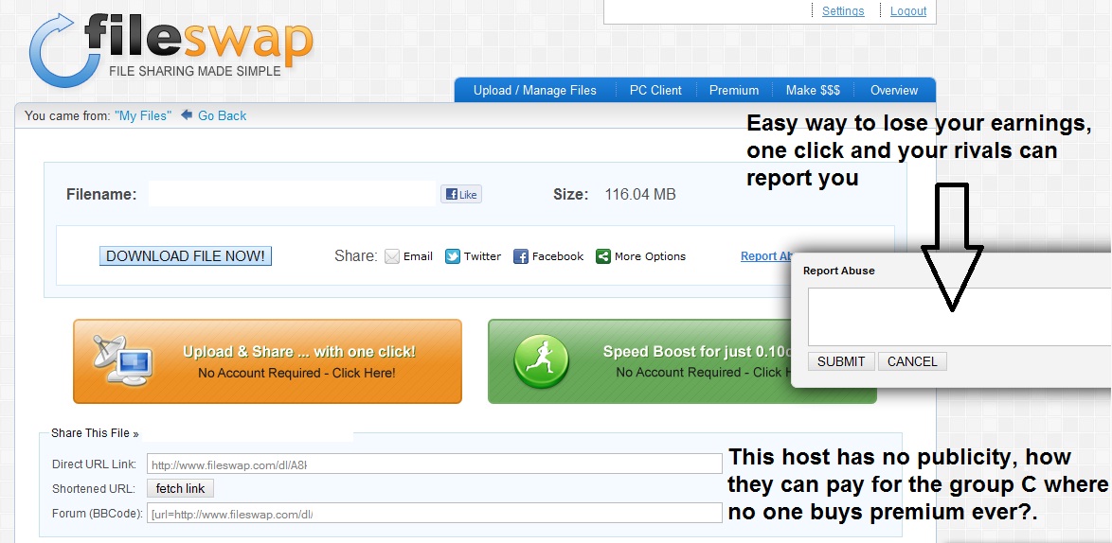This screenshot has width=1112, height=543.
Task: Select the Make $$$ tab
Action: click(813, 90)
